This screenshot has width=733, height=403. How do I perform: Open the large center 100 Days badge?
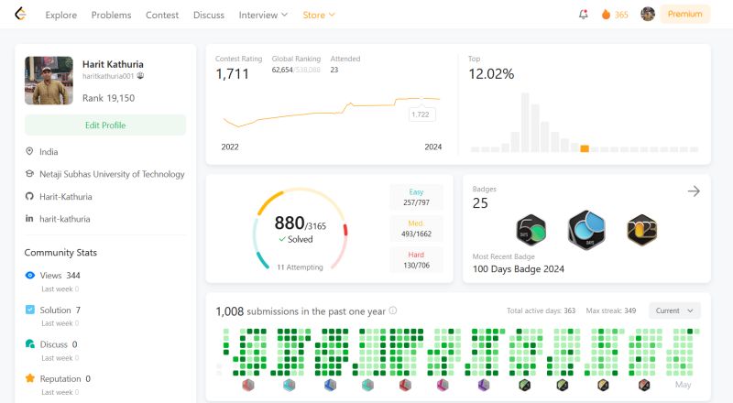pyautogui.click(x=586, y=230)
